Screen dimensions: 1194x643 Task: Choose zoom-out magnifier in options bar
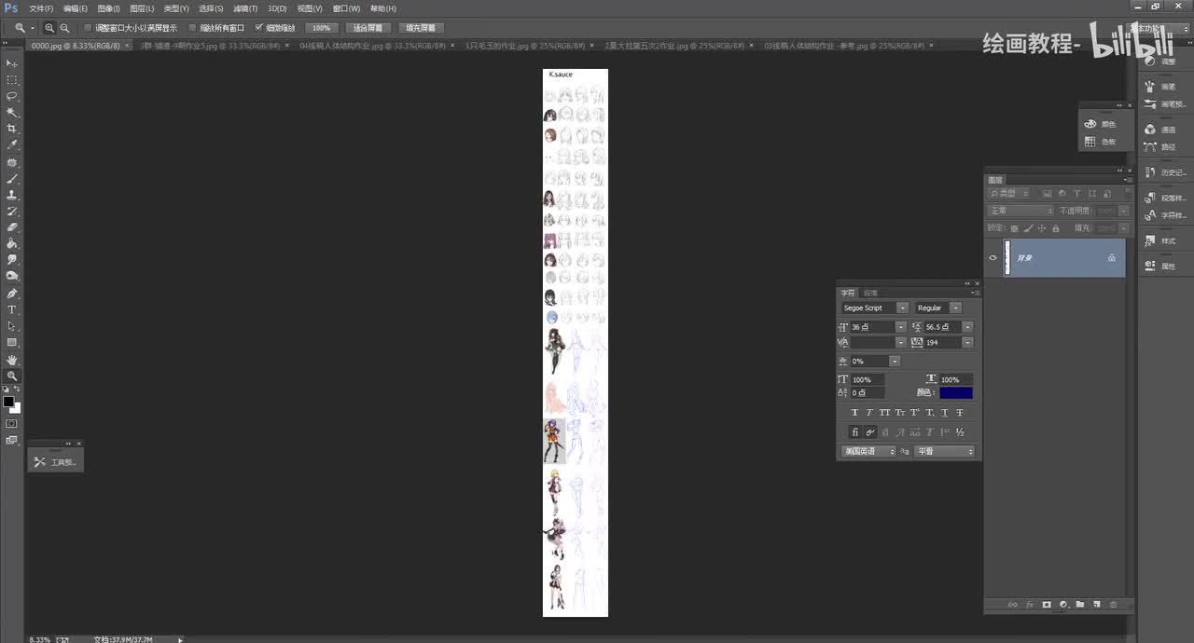point(64,28)
